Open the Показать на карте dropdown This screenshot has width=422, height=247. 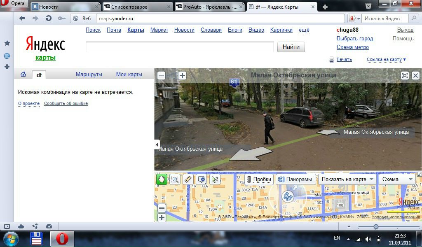pyautogui.click(x=347, y=179)
